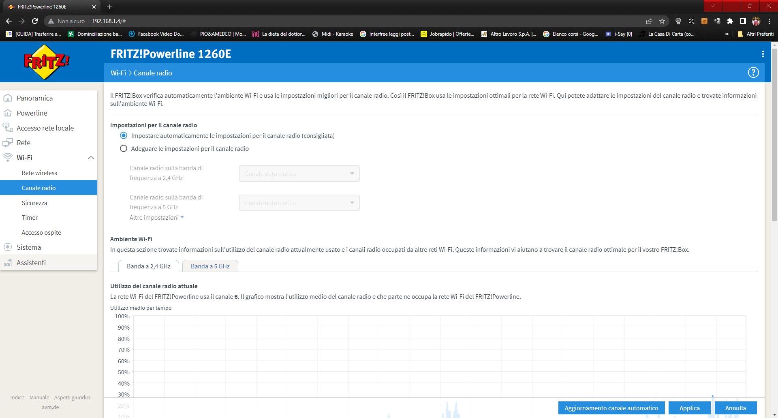Switch to Banda a 2,4 GHz tab
Screen dimensions: 778x418
pyautogui.click(x=148, y=266)
